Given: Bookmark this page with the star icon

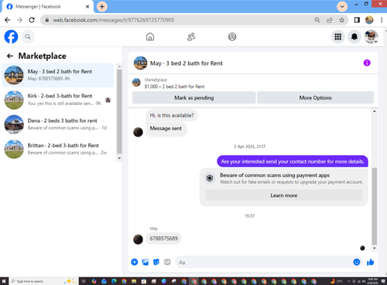Looking at the screenshot, I should pos(341,20).
